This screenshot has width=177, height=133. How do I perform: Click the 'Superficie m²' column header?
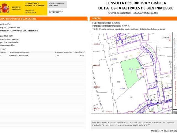click(79, 52)
